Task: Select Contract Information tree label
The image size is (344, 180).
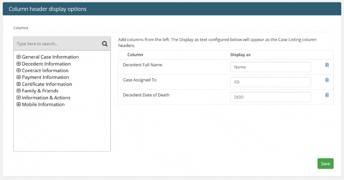Action: [45, 70]
